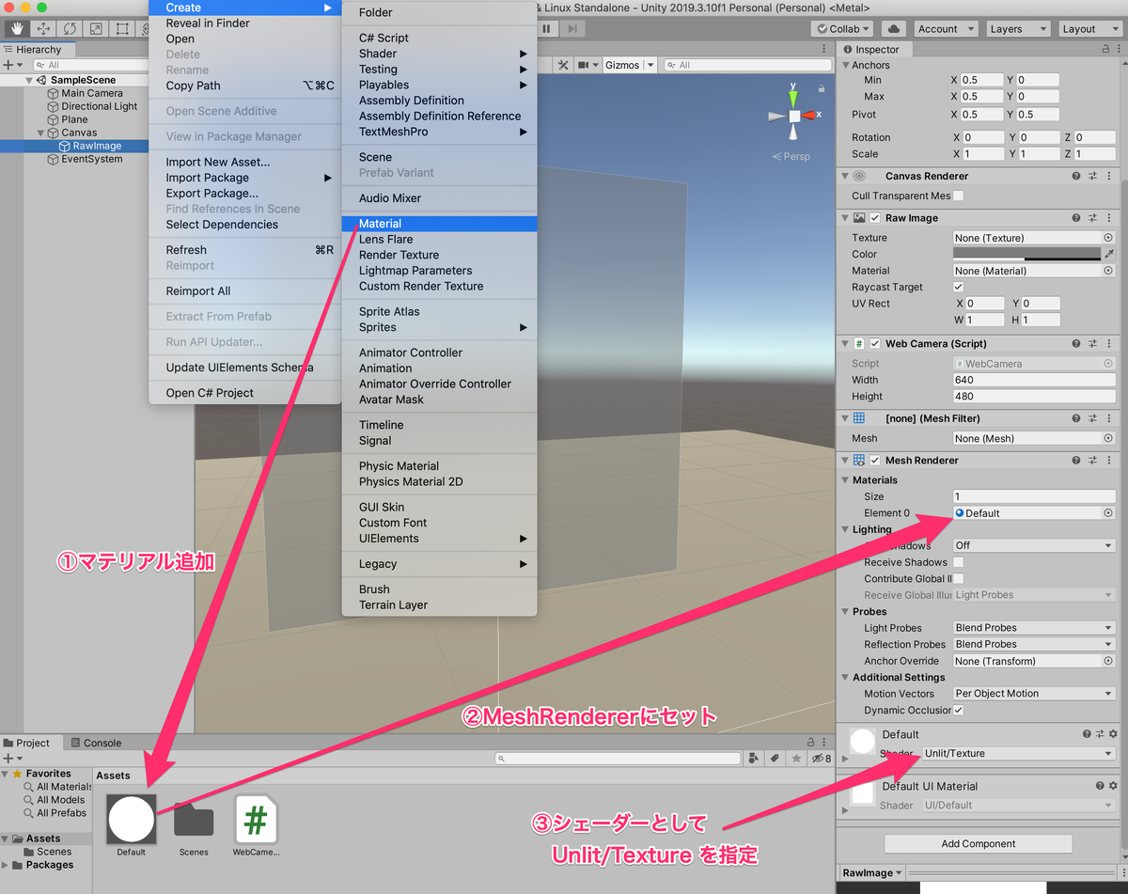Search by type icon in Project panel
Screen dimensions: 1128x894
(754, 759)
